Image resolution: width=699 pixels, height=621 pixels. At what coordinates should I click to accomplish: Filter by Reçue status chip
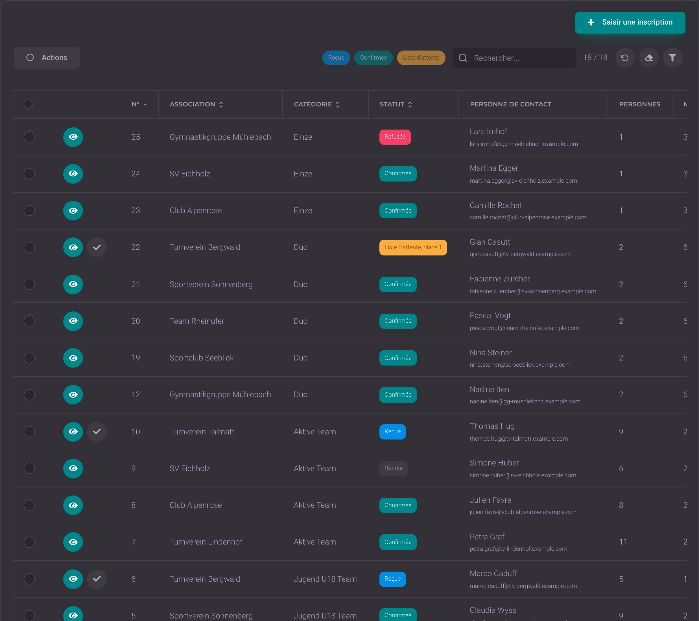(x=336, y=58)
